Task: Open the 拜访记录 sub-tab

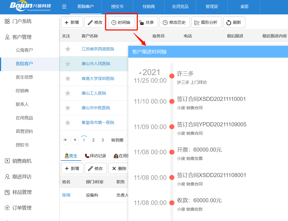Action: click(x=96, y=156)
